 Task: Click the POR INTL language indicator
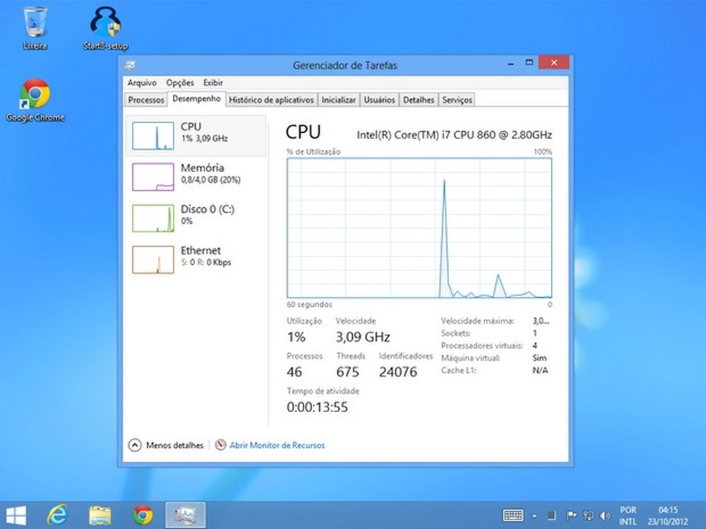(x=628, y=515)
